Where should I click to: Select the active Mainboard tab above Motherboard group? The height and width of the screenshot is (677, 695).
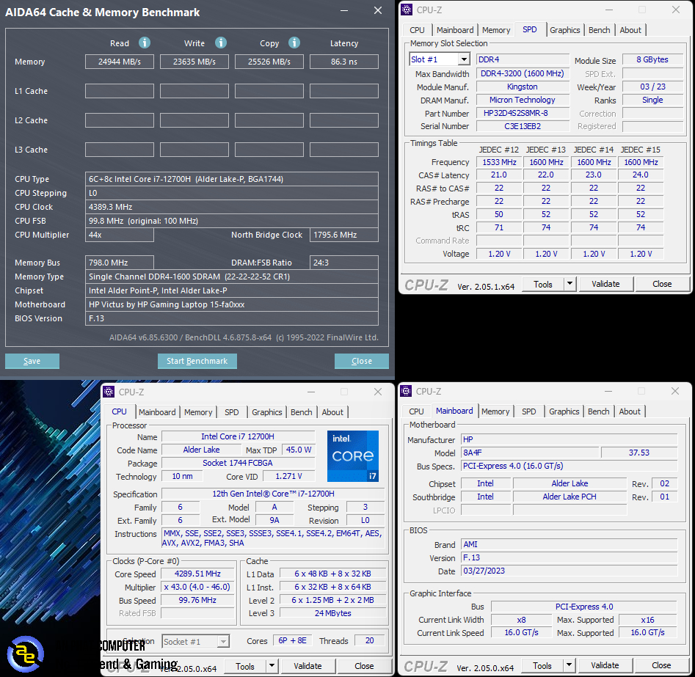454,411
